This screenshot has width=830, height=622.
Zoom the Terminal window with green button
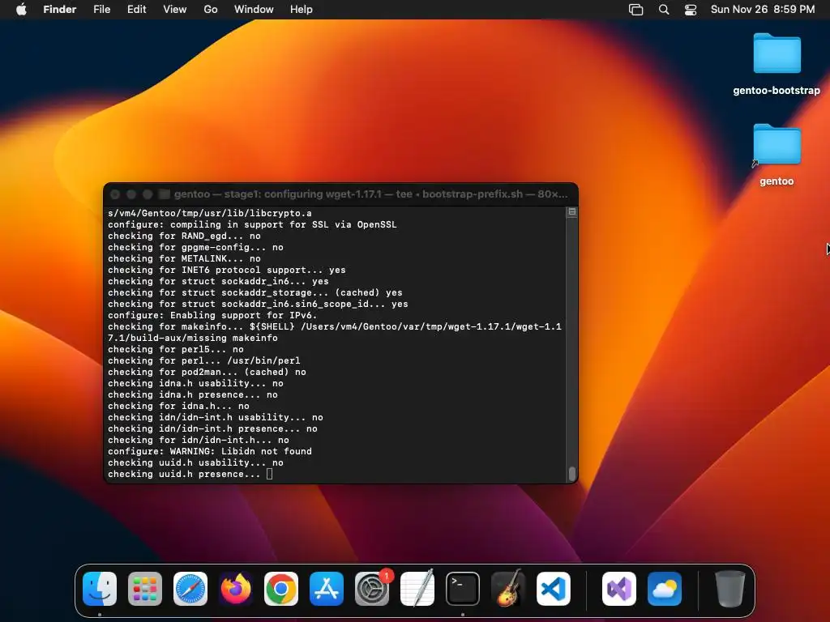(148, 194)
